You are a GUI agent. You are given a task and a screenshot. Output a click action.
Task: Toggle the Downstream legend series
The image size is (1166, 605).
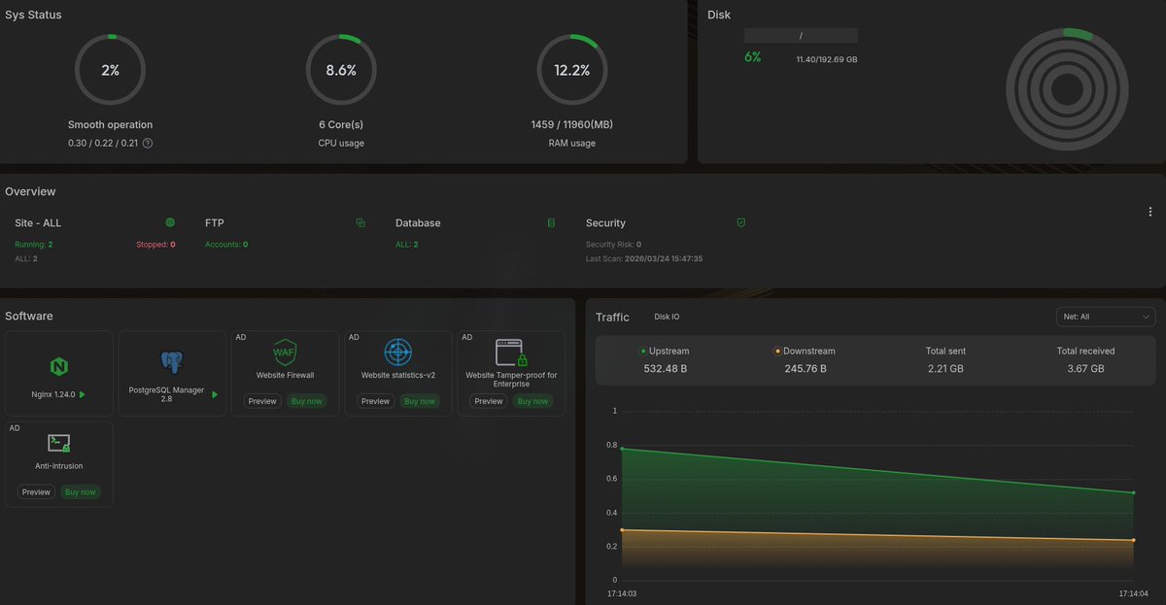pos(805,351)
